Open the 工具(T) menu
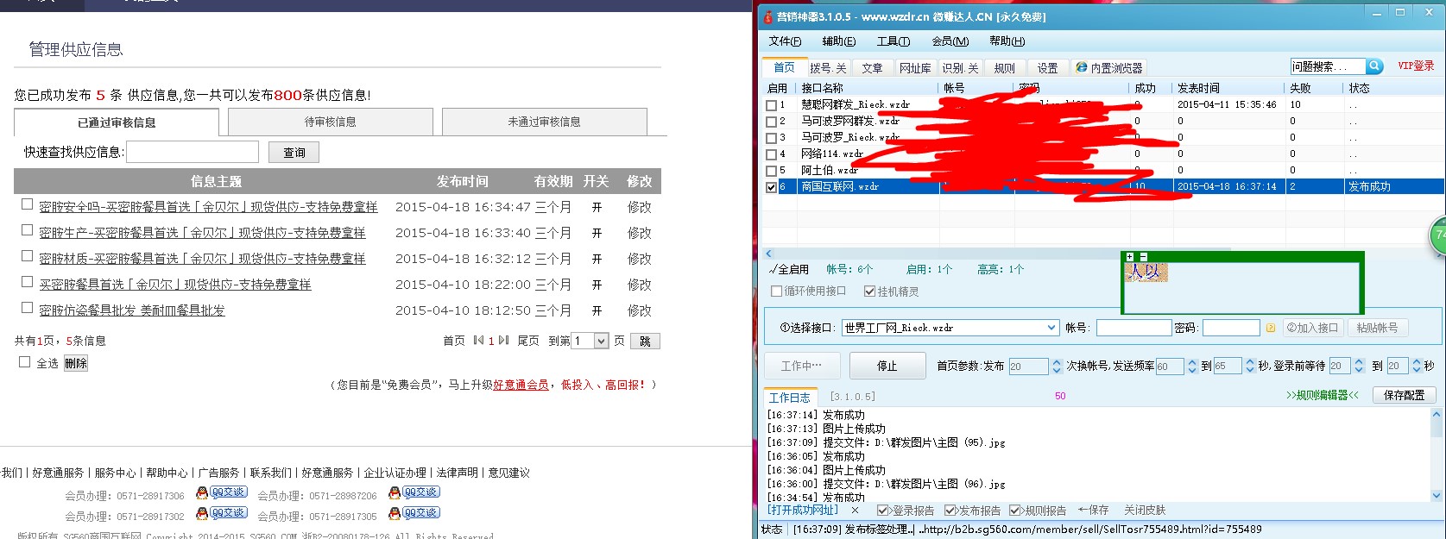 893,41
